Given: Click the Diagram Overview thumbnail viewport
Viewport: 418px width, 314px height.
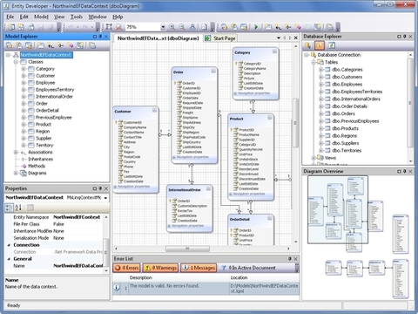Looking at the screenshot, I should pyautogui.click(x=338, y=209).
